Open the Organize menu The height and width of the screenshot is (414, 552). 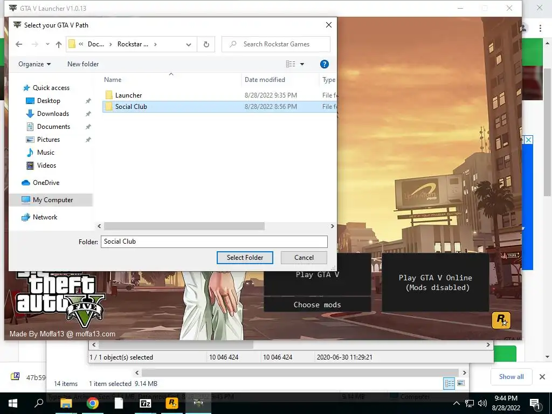tap(34, 64)
